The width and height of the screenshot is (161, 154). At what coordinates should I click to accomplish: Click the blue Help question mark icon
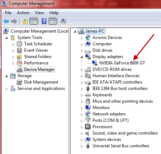click(44, 21)
